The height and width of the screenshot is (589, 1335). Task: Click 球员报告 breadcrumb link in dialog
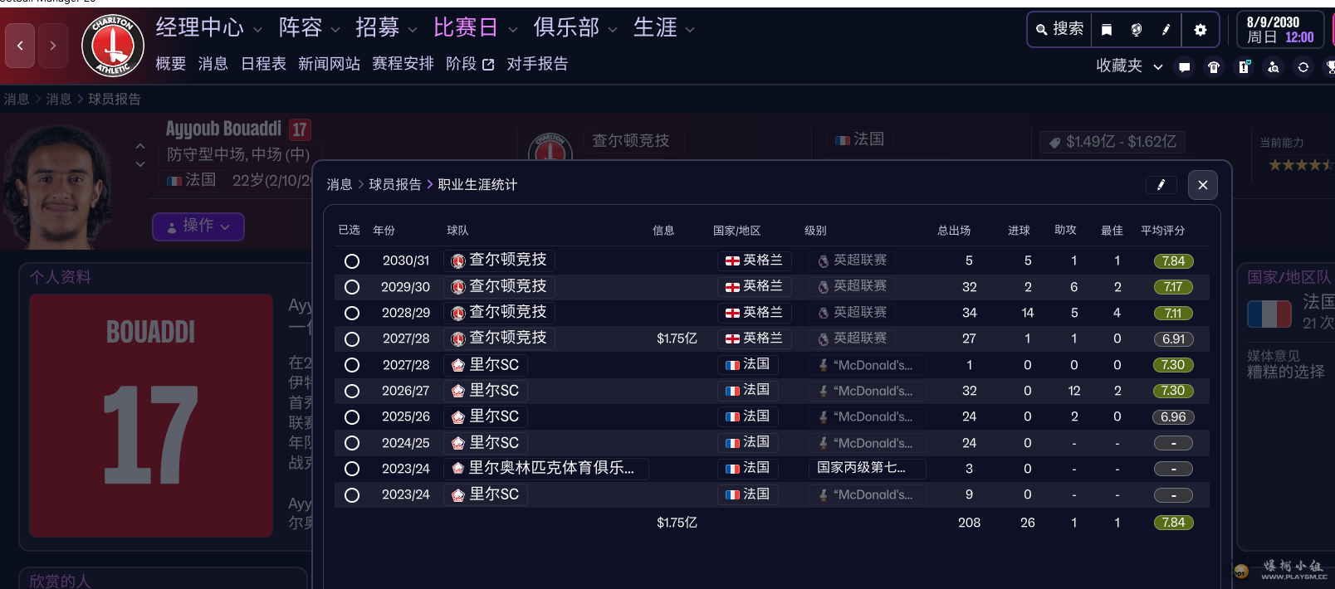coord(395,184)
